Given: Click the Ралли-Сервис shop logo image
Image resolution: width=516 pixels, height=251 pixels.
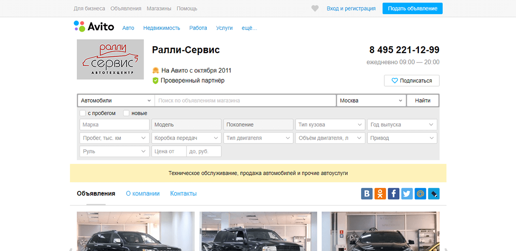Looking at the screenshot, I should (x=110, y=59).
